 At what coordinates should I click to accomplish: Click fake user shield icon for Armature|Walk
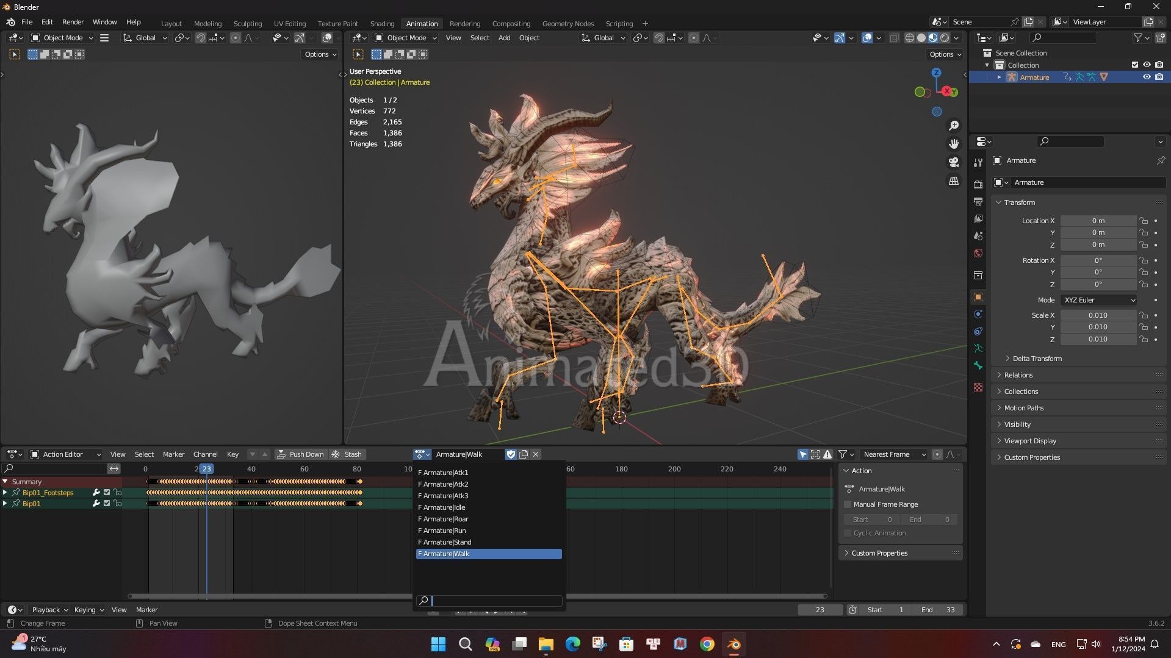[x=511, y=454]
